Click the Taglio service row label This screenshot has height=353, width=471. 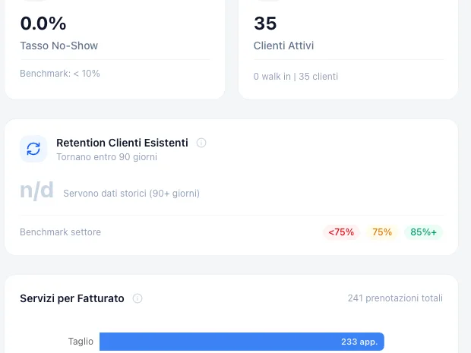click(81, 342)
